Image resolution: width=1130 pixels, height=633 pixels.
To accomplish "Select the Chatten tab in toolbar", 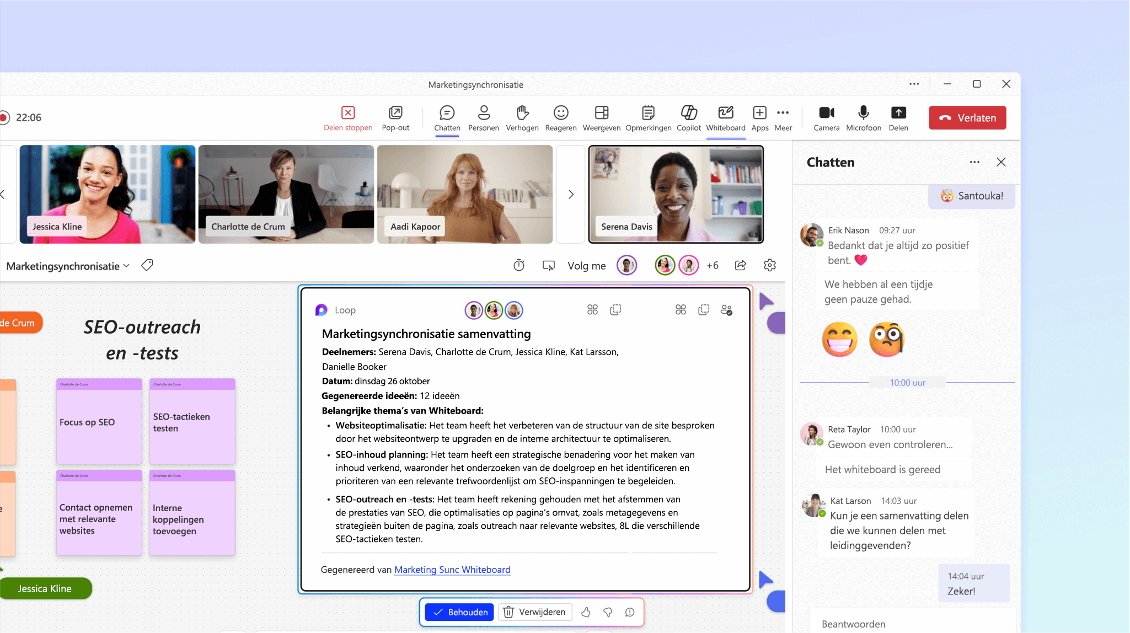I will 447,118.
